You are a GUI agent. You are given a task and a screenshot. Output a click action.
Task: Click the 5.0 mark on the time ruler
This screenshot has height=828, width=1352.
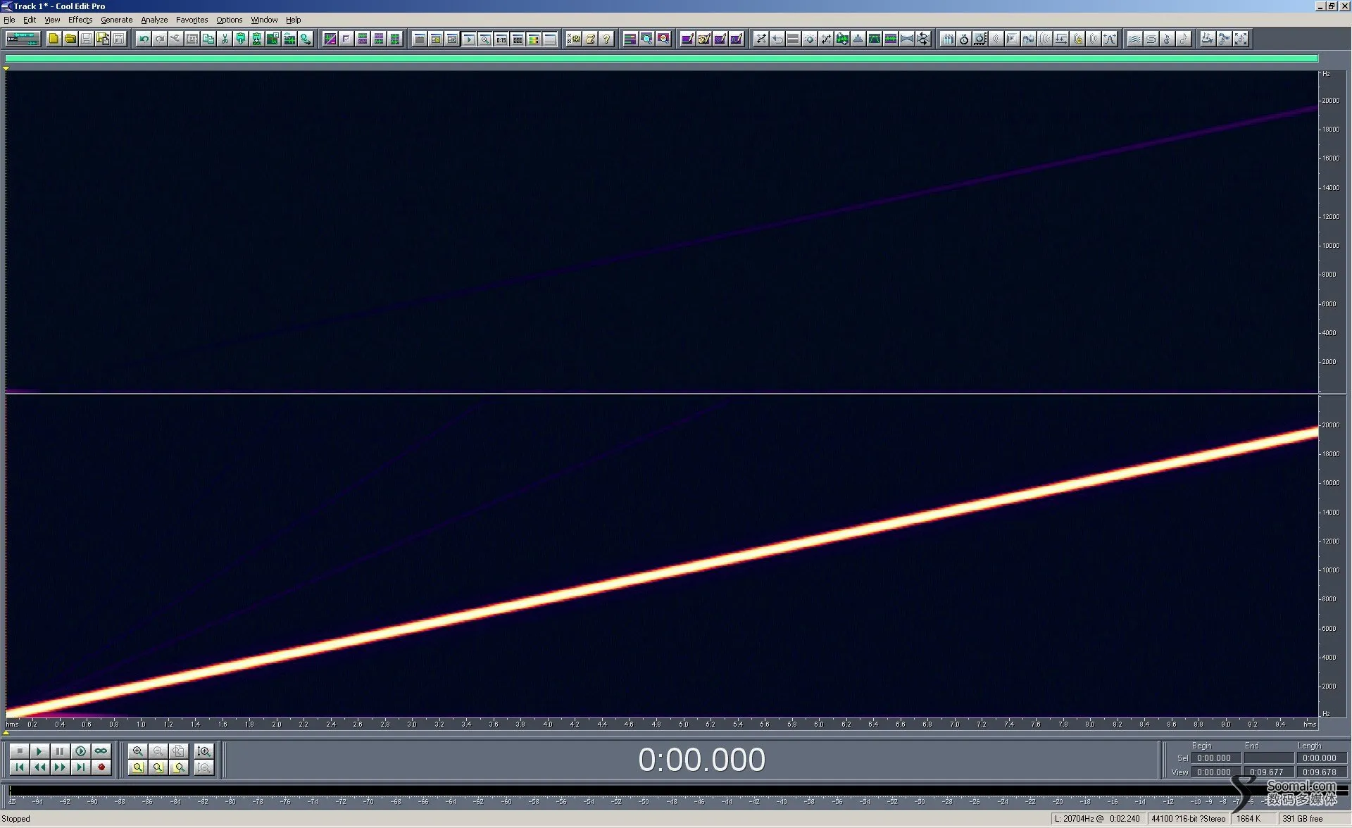pos(683,724)
